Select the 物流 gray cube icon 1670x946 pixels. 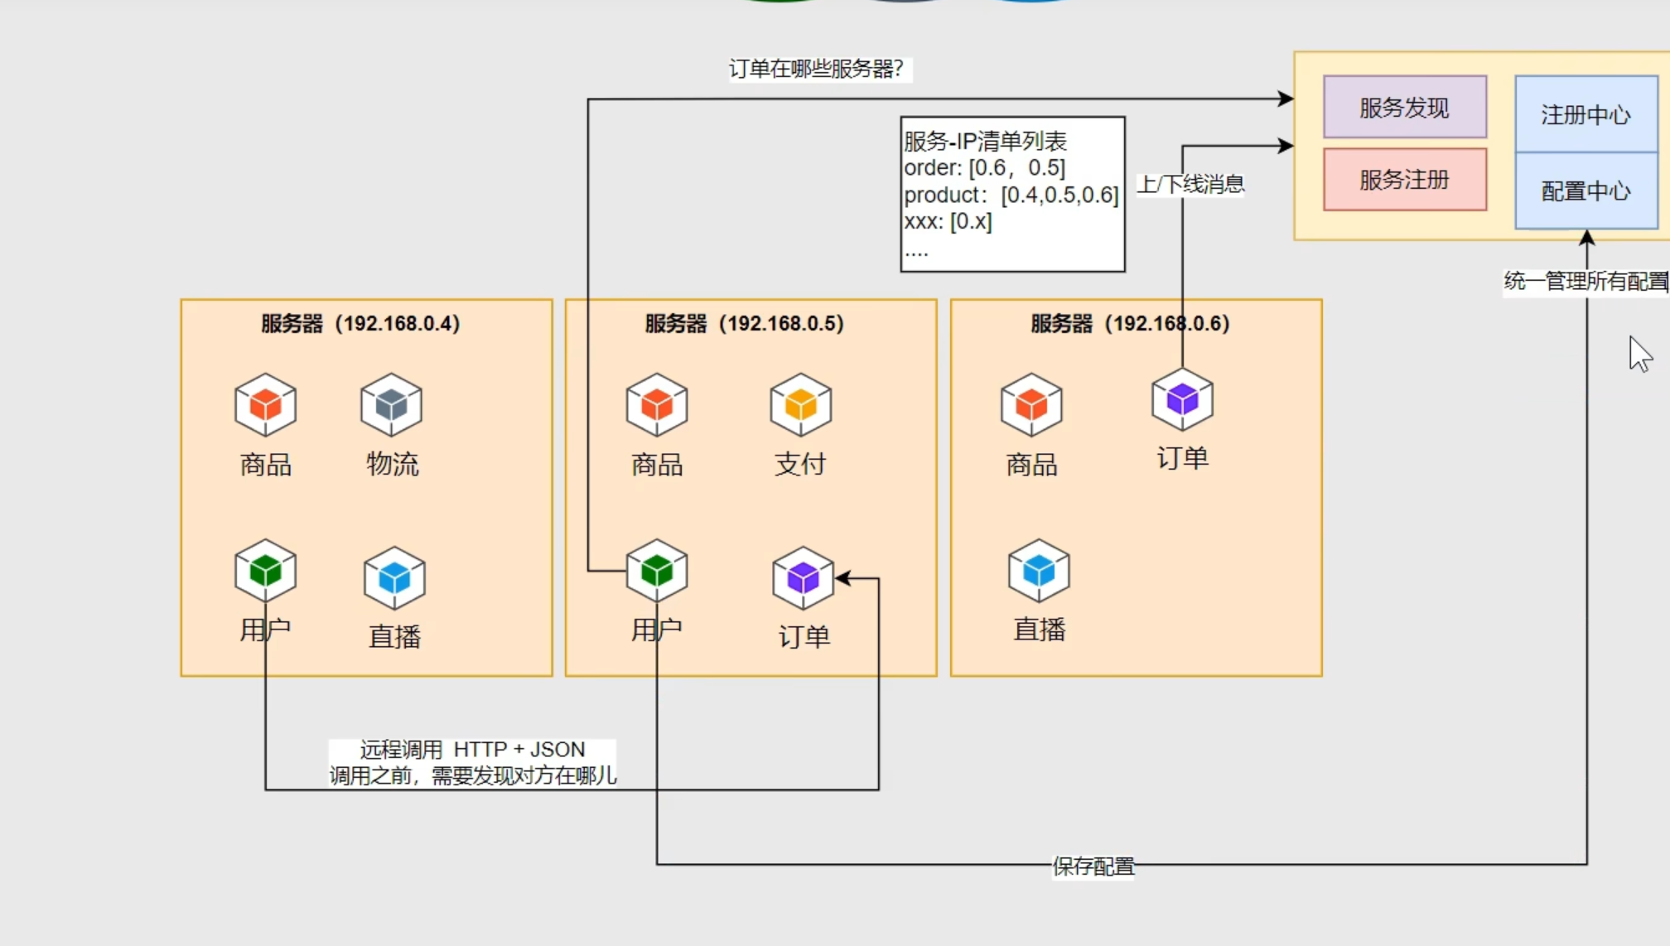click(392, 404)
